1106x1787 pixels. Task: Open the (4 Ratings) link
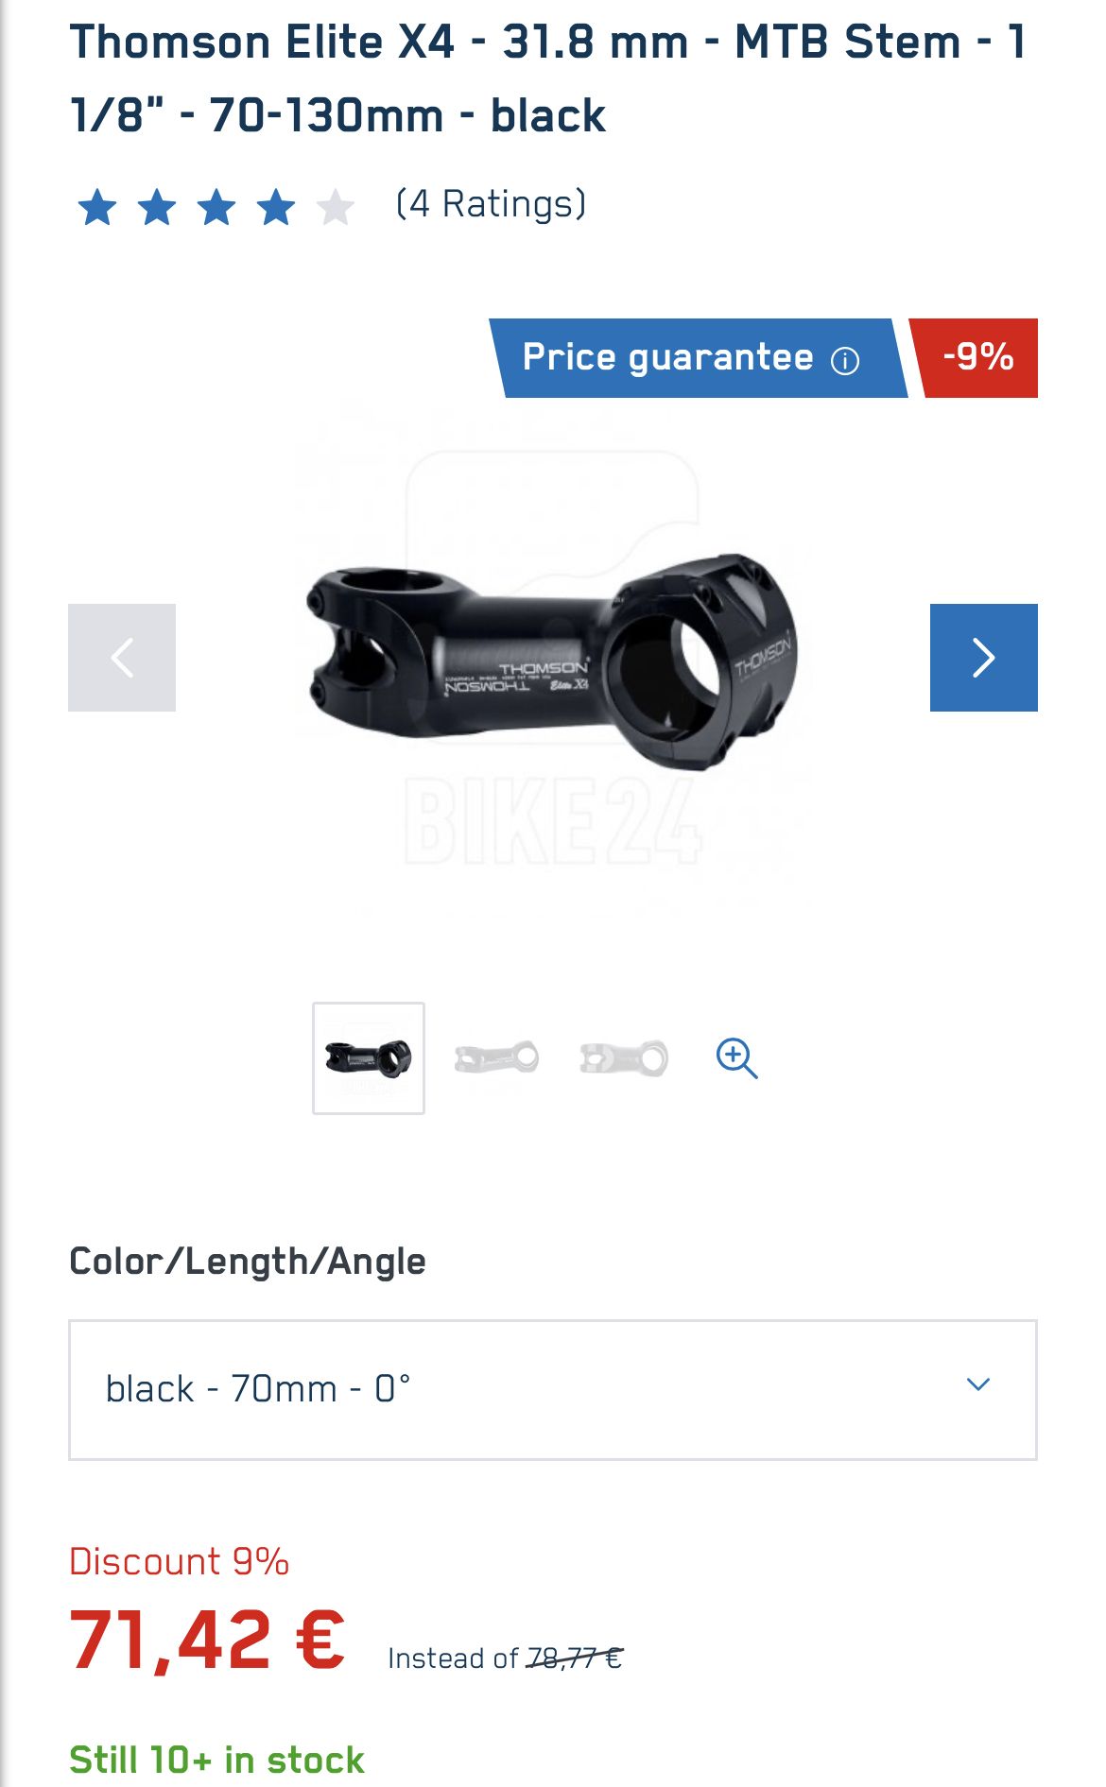(491, 204)
